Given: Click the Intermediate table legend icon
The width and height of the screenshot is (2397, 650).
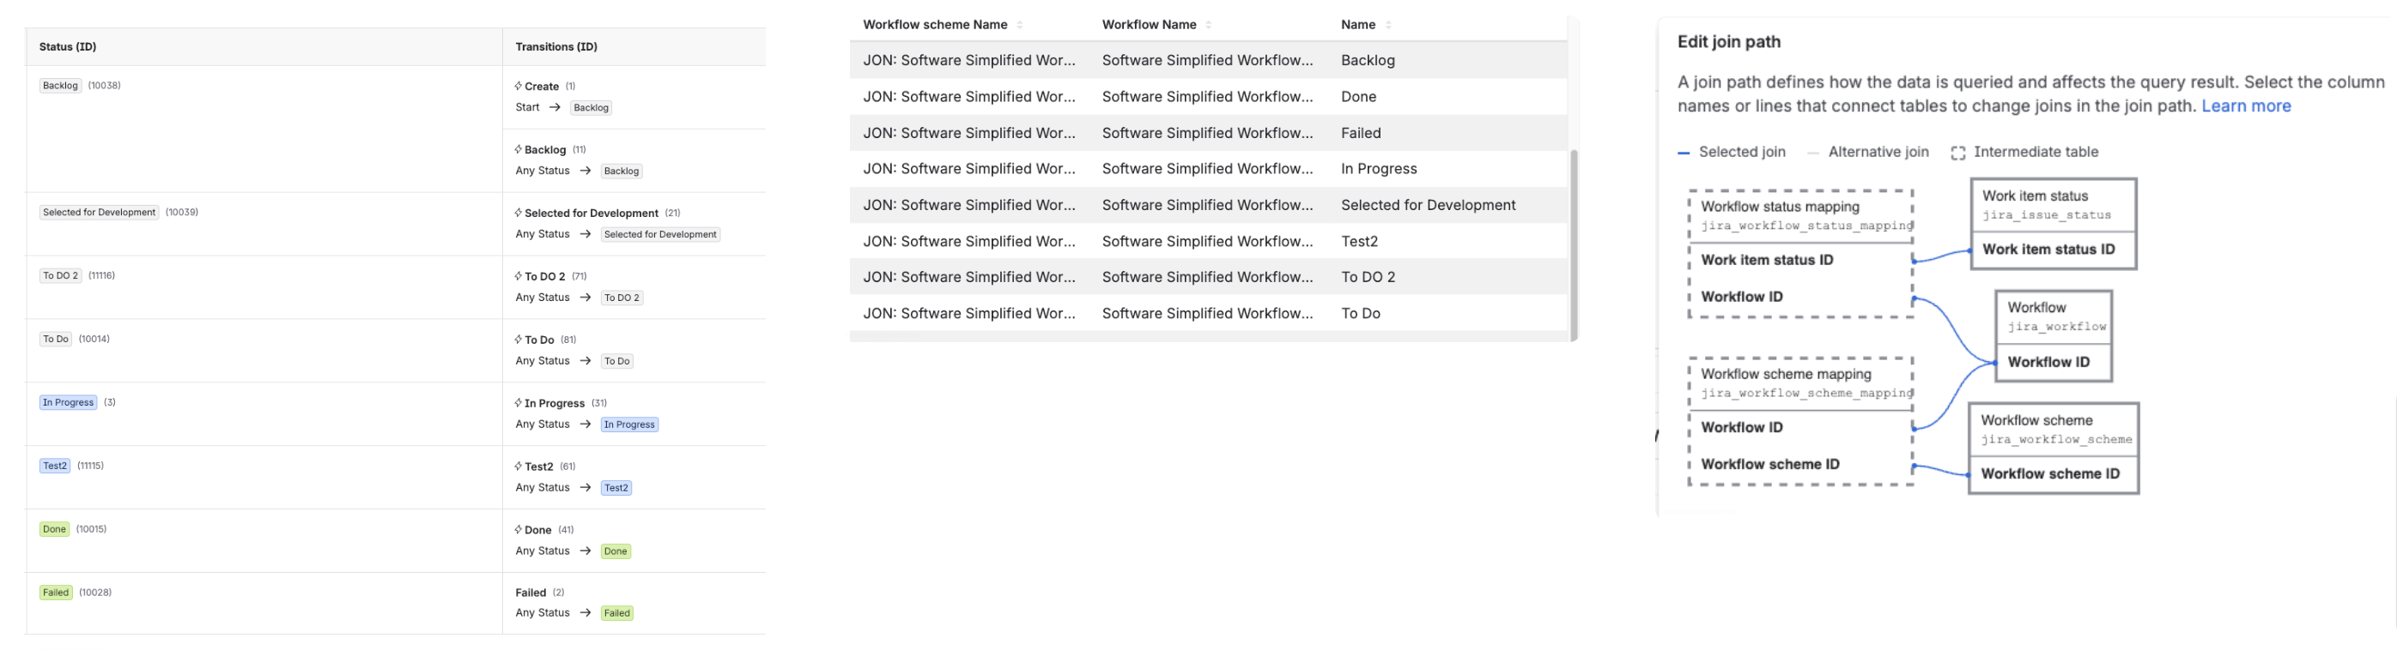Looking at the screenshot, I should pos(1959,153).
